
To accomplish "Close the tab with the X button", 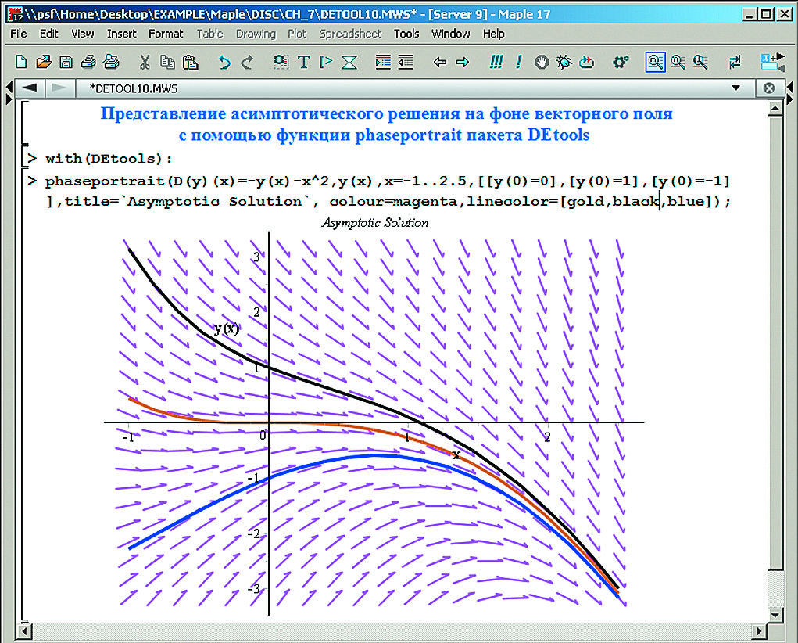I will 769,88.
